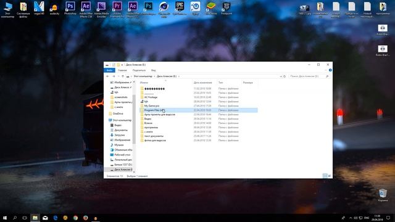The image size is (395, 222).
Task: Open taskbar search magnifier
Action: pyautogui.click(x=15, y=218)
